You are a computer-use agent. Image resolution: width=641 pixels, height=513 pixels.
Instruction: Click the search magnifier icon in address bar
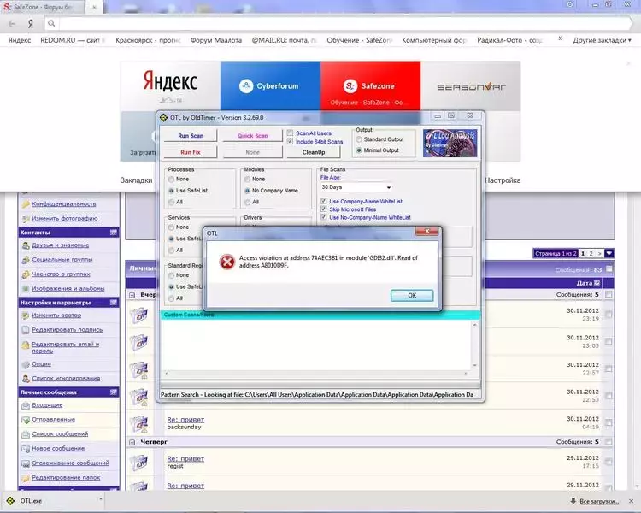pyautogui.click(x=51, y=24)
